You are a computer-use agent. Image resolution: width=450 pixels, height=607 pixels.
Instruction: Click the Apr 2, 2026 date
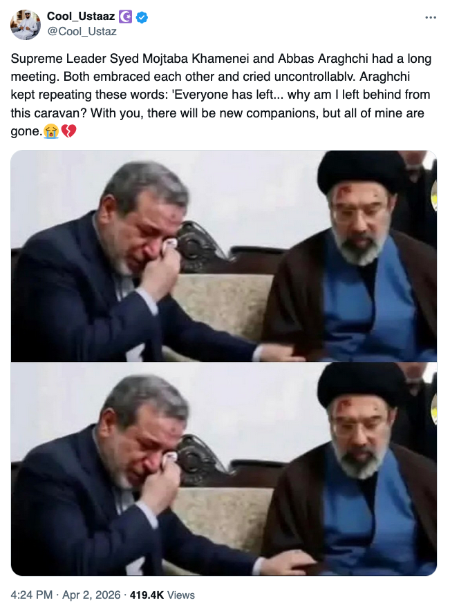click(x=91, y=595)
